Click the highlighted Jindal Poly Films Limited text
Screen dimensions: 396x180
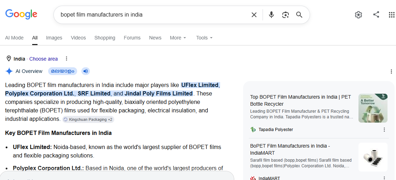(x=159, y=93)
